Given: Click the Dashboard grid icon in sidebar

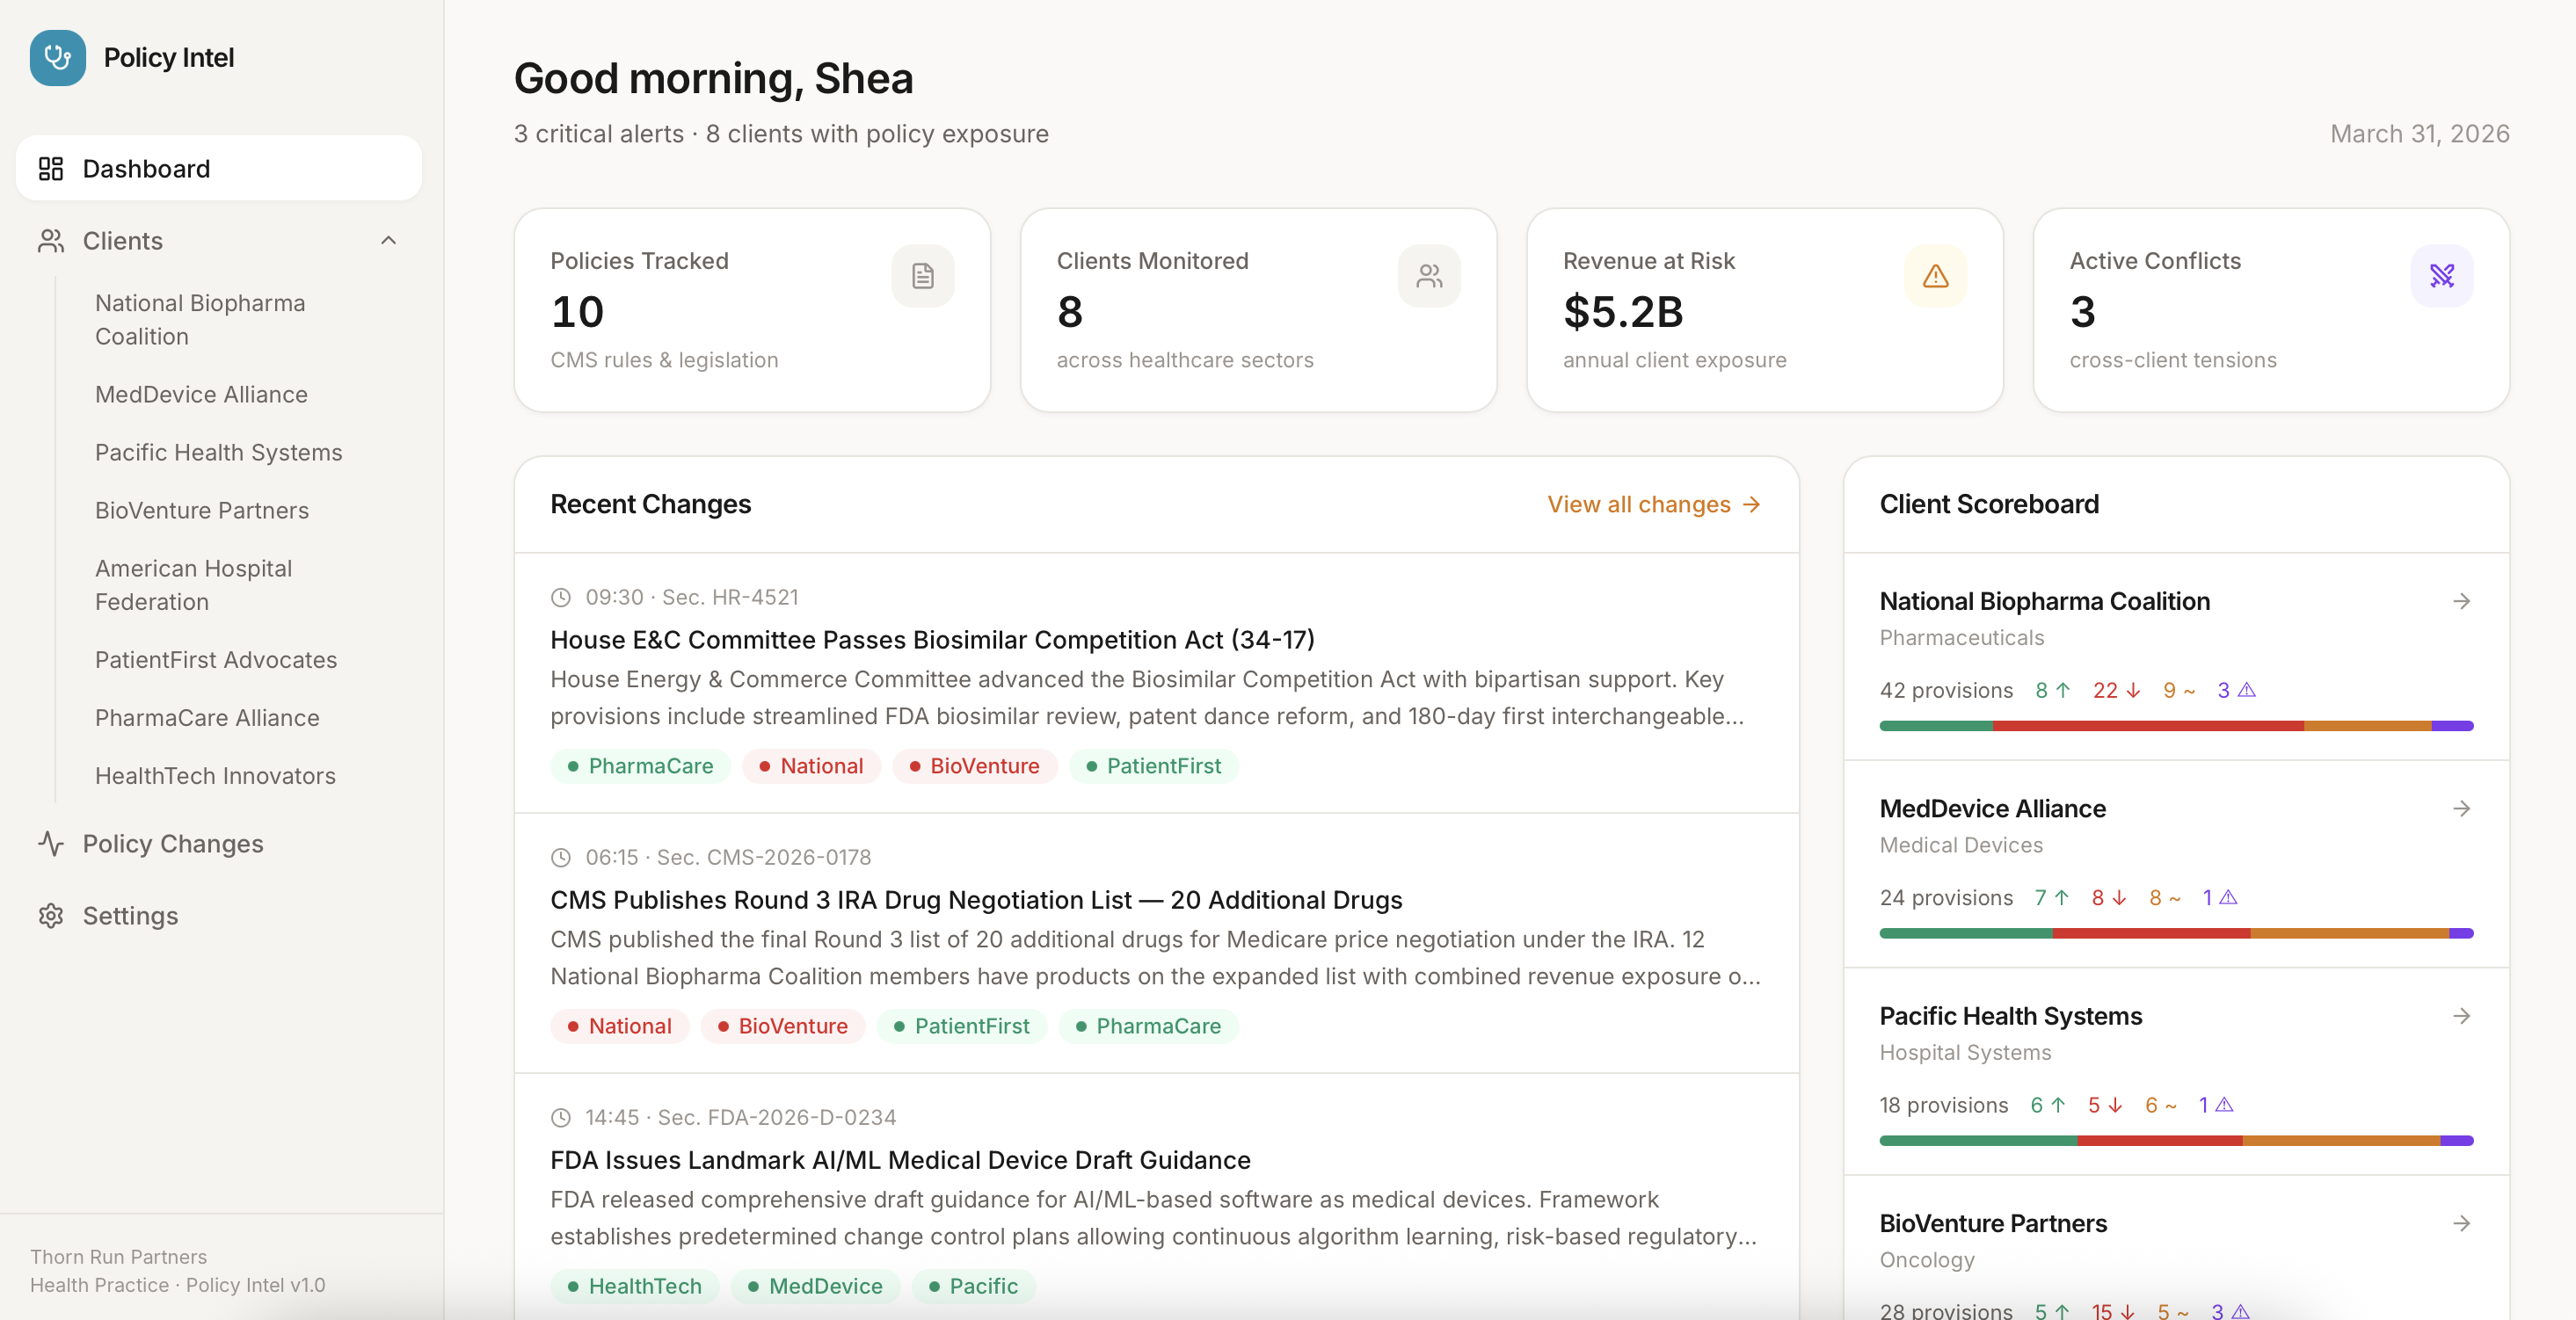Looking at the screenshot, I should coord(50,168).
